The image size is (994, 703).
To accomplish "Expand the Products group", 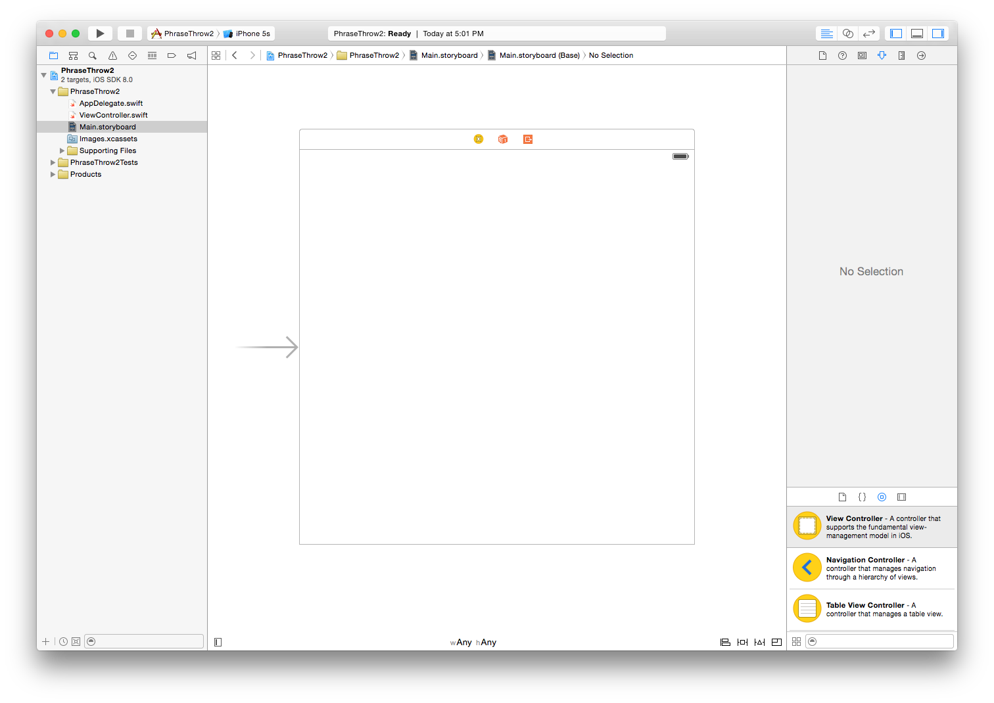I will (53, 175).
